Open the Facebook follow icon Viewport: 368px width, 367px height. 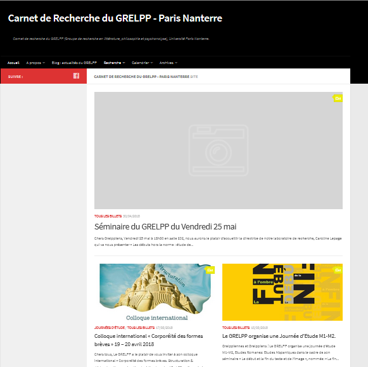click(76, 76)
